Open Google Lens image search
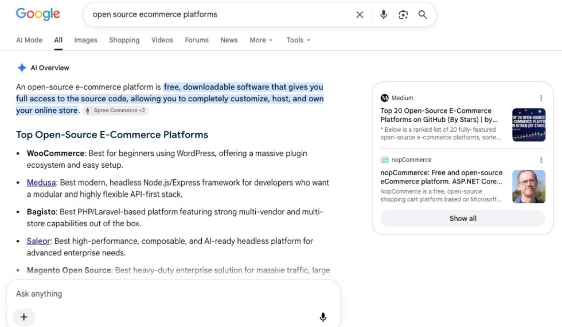 403,15
